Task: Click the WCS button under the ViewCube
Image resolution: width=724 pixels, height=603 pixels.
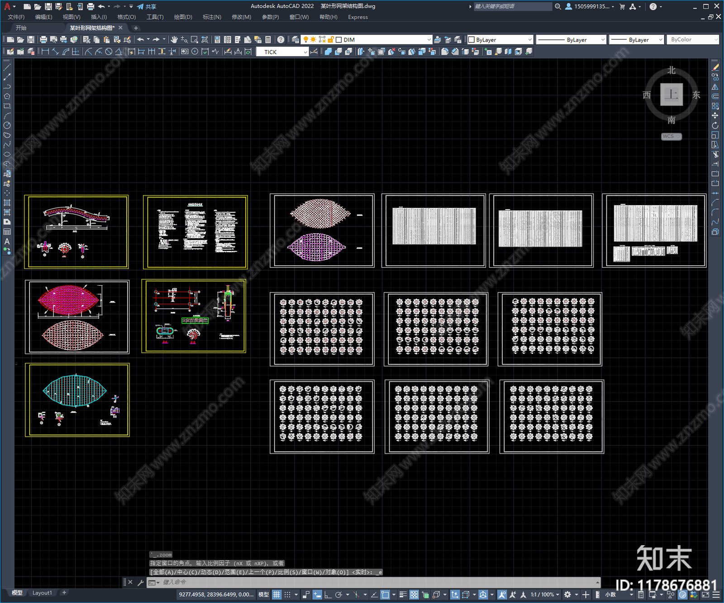Action: pyautogui.click(x=671, y=137)
